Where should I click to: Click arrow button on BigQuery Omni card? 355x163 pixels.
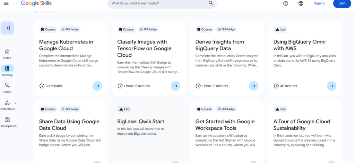[332, 86]
